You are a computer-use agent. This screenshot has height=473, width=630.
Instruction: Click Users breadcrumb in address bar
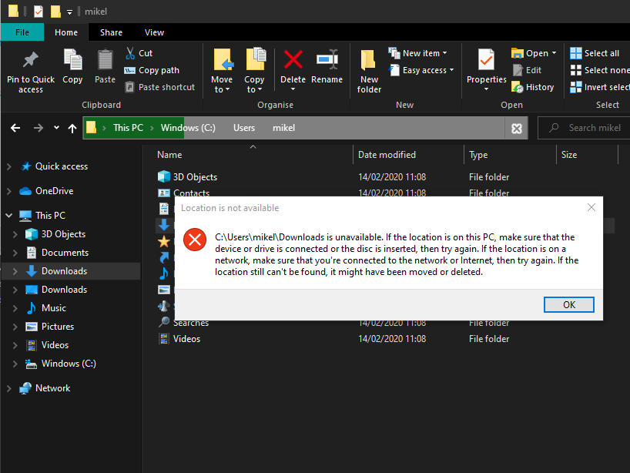[x=244, y=128]
